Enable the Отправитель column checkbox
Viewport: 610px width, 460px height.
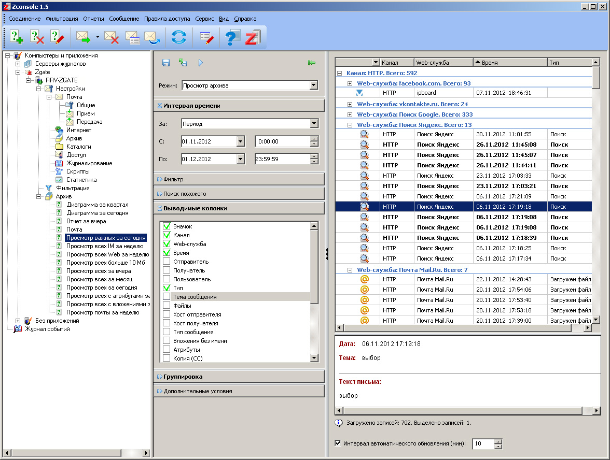point(167,262)
